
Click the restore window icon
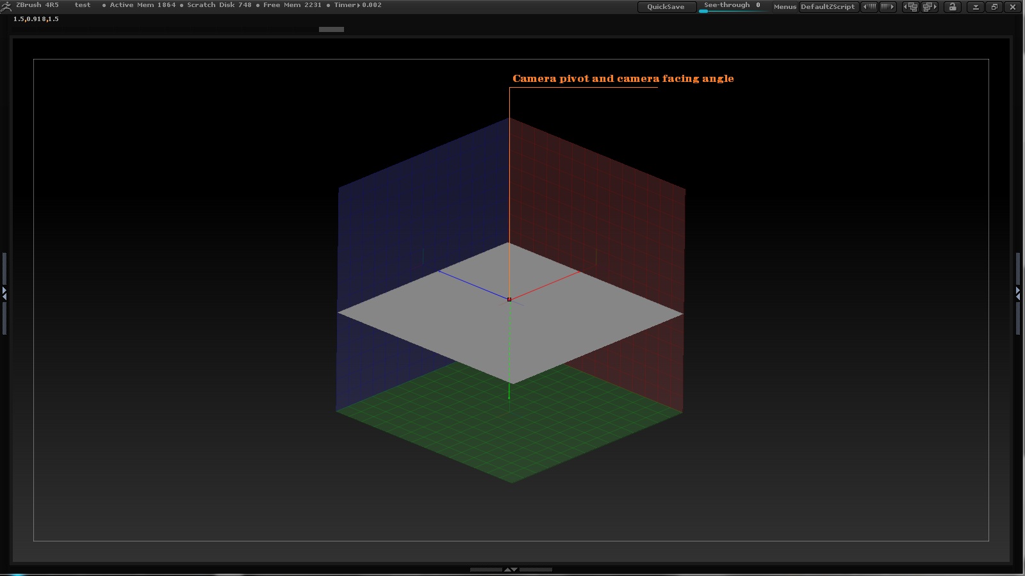tap(994, 7)
